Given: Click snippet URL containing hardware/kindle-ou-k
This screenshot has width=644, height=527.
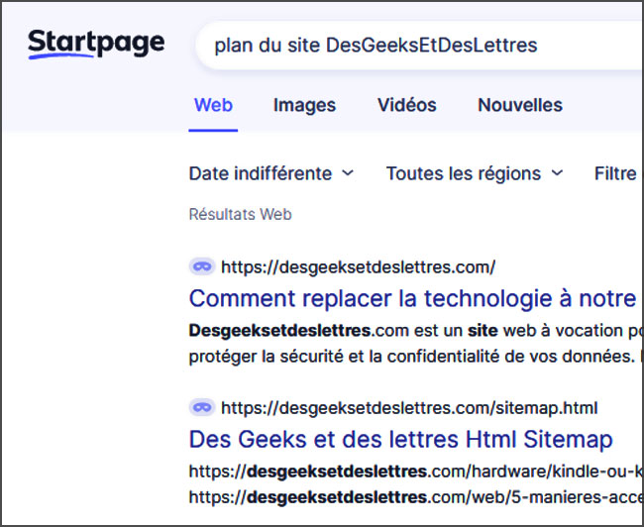Looking at the screenshot, I should (x=416, y=472).
